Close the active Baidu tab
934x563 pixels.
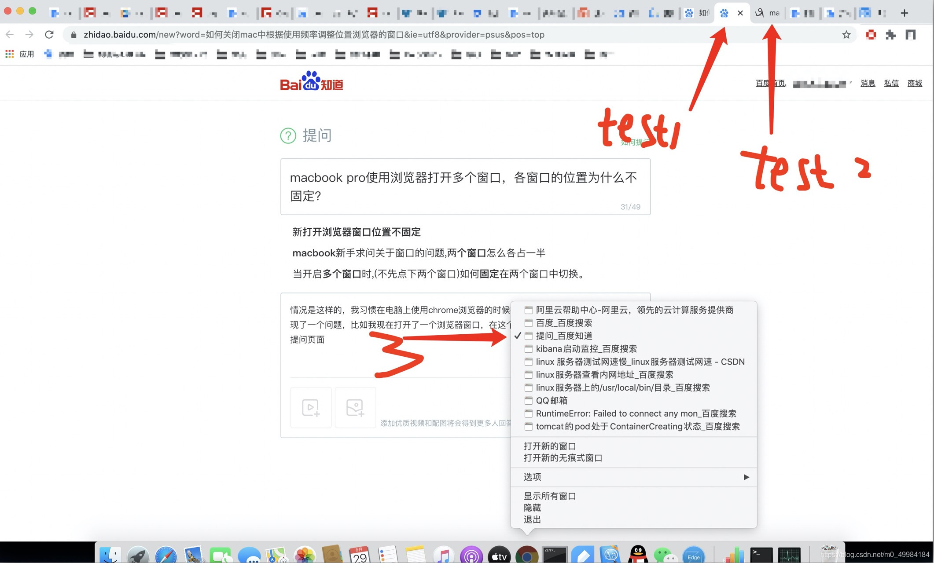(740, 13)
